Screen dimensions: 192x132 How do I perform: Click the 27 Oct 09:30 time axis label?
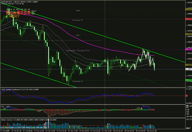click(28, 131)
